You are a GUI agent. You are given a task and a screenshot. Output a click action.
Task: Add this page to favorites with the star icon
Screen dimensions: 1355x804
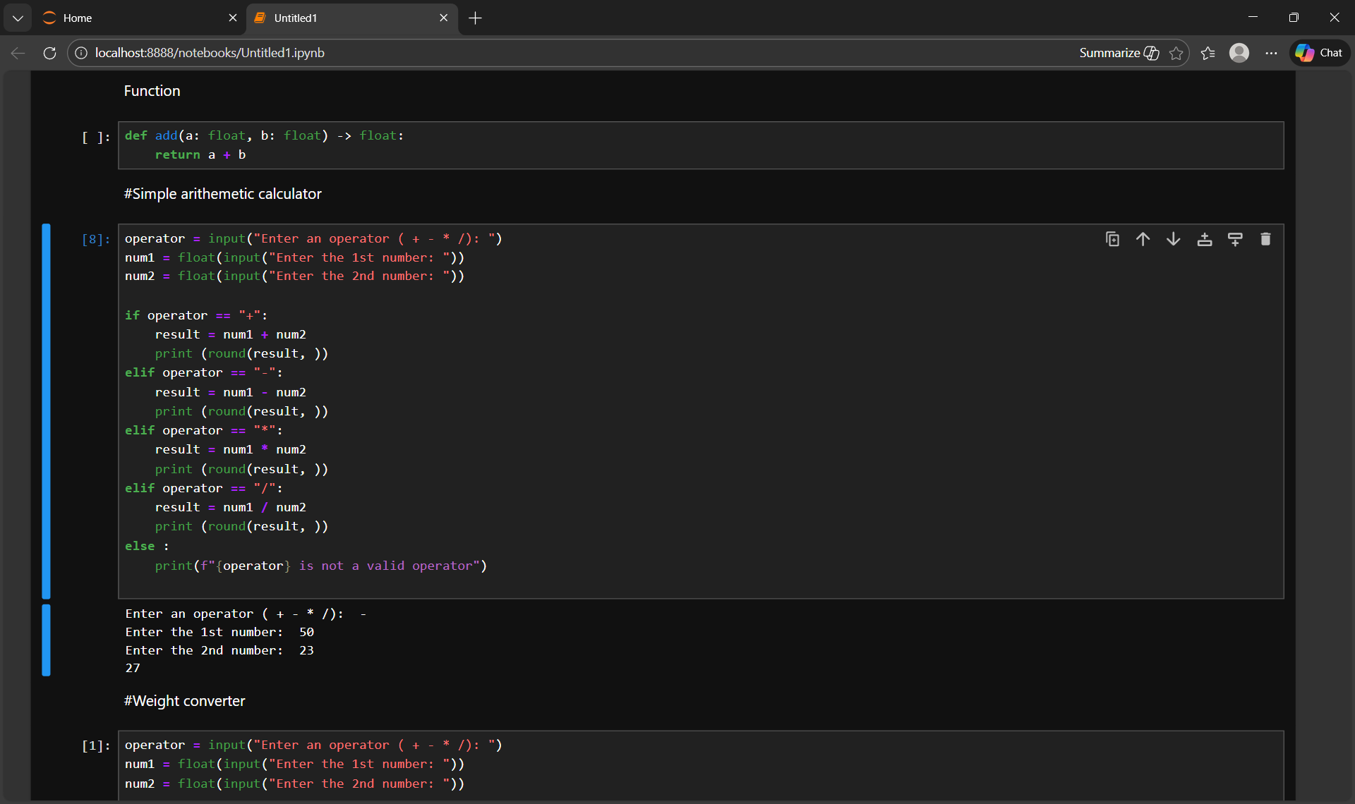1176,53
